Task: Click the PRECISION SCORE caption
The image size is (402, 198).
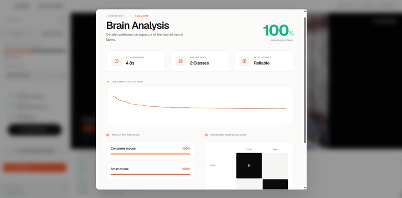Action: (282, 40)
